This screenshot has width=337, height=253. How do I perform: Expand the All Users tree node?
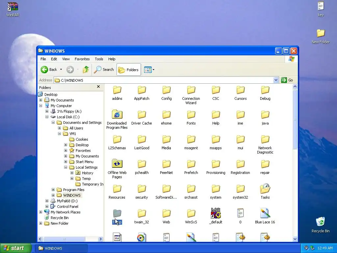59,128
